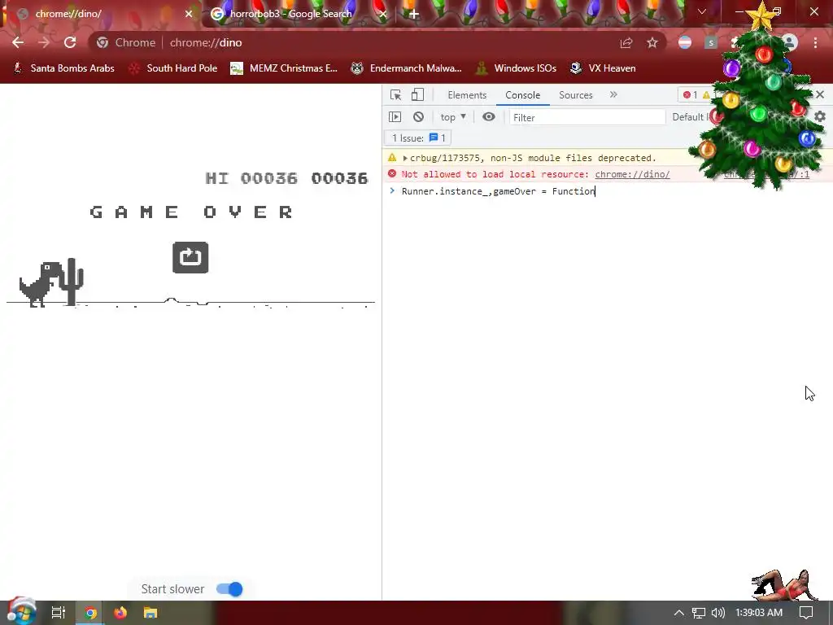Select the Console panel tab

click(523, 95)
